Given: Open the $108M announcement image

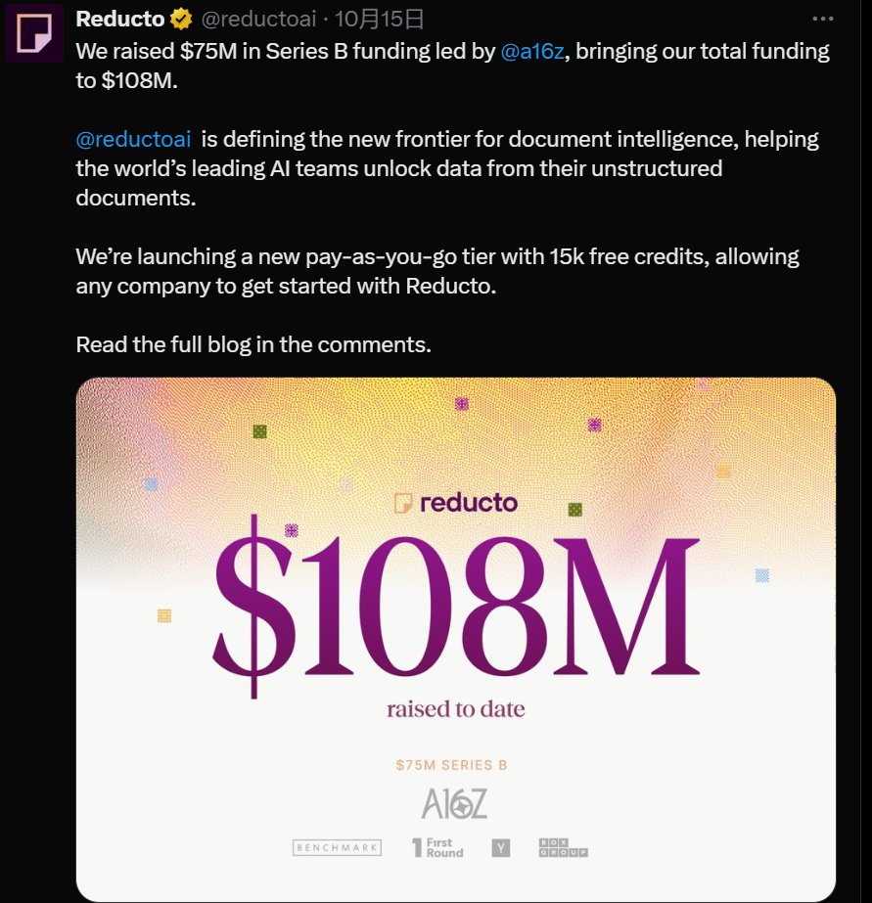Looking at the screenshot, I should click(455, 607).
